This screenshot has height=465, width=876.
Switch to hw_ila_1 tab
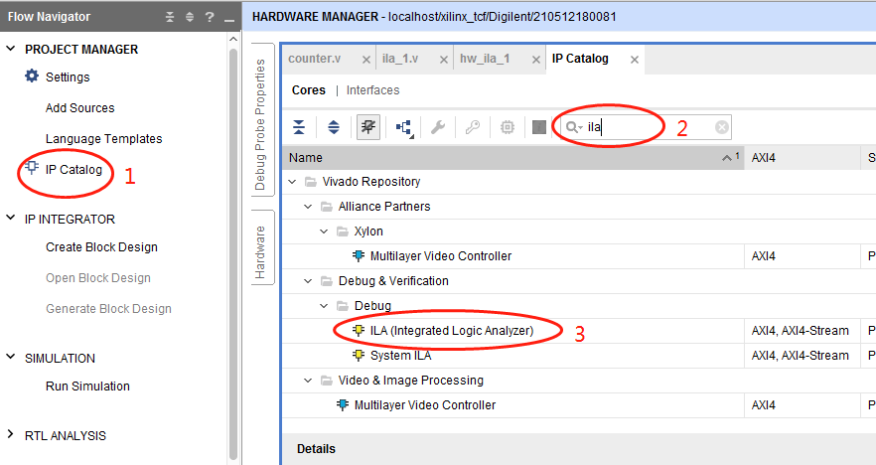click(x=485, y=59)
